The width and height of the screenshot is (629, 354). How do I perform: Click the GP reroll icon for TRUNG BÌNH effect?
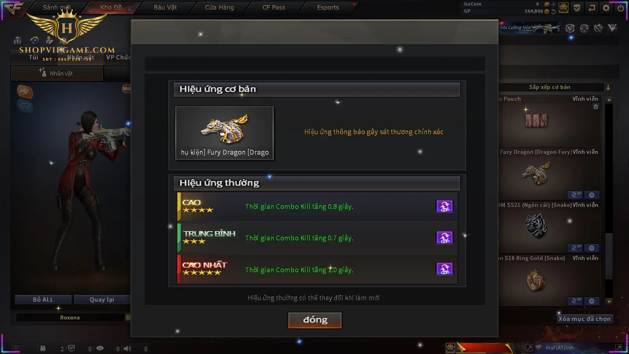tap(445, 238)
